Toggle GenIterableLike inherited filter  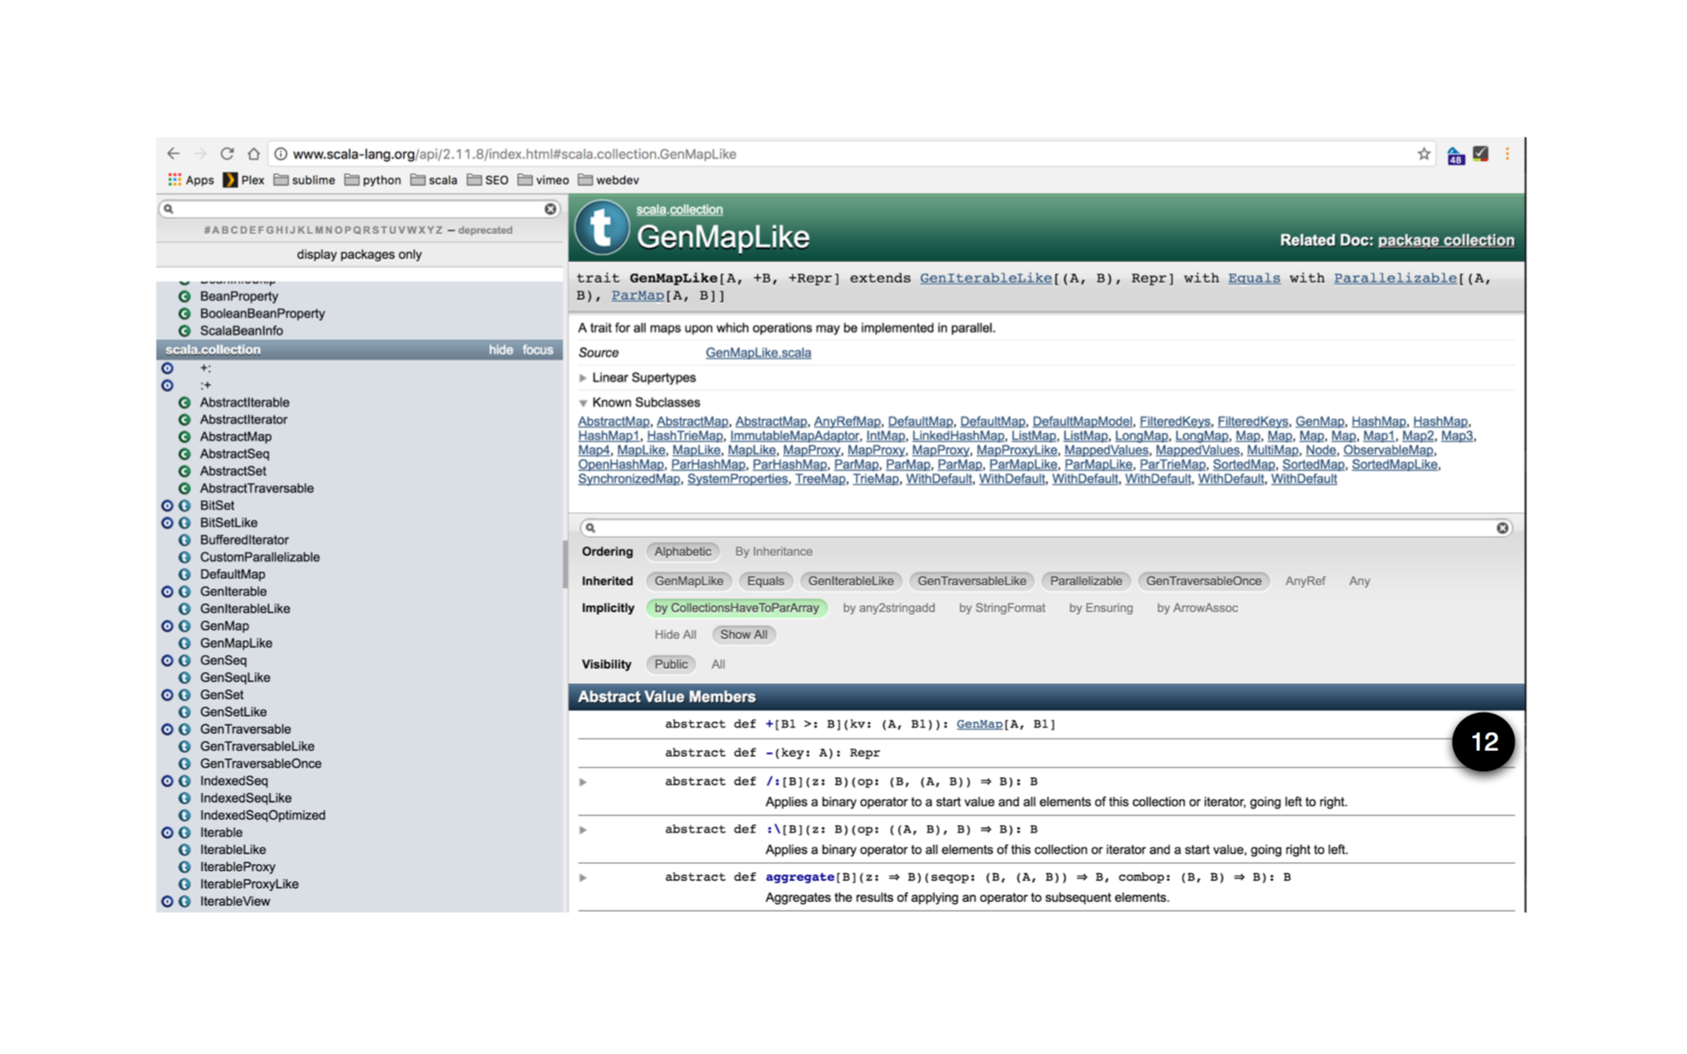click(850, 581)
